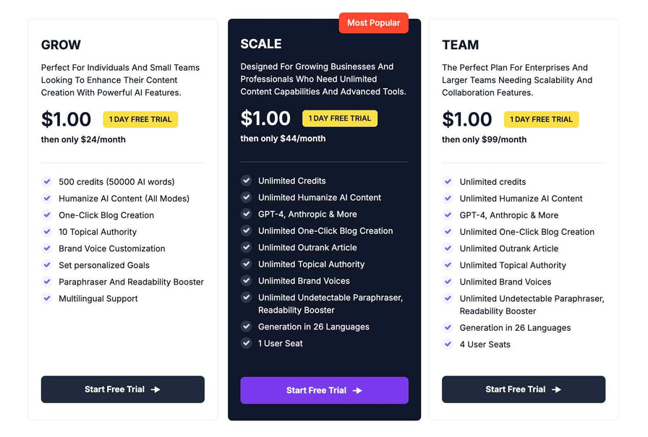
Task: Click the TEAM plan 1 Day Free Trial badge
Action: point(541,119)
